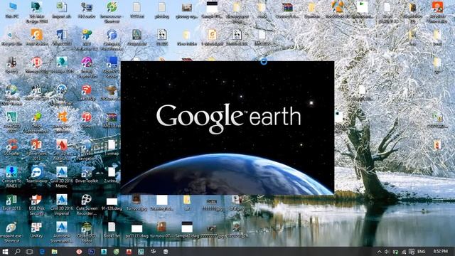Screen dimensions: 455x256
Task: Open the Recycle Bin desktop icon
Action: [12, 38]
